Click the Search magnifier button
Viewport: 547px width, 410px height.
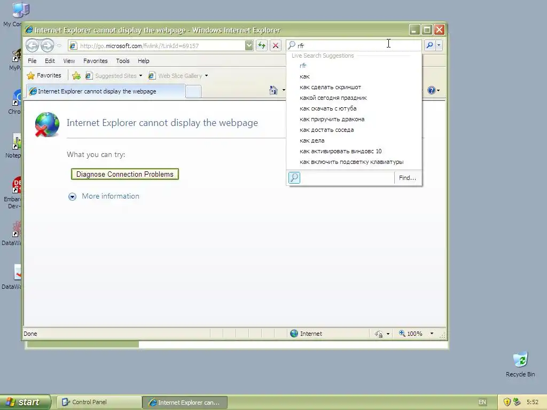430,45
